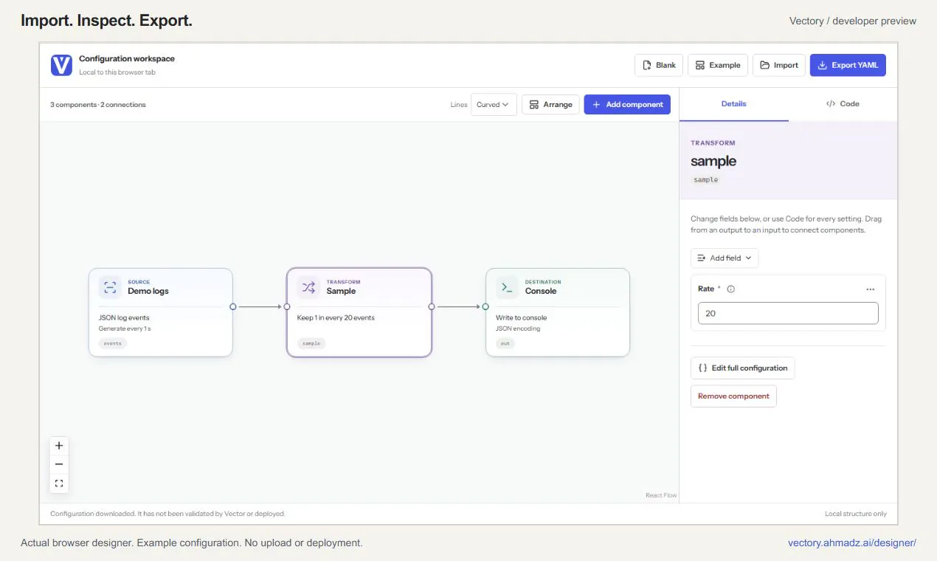
Task: Load the Example configuration
Action: click(x=718, y=65)
